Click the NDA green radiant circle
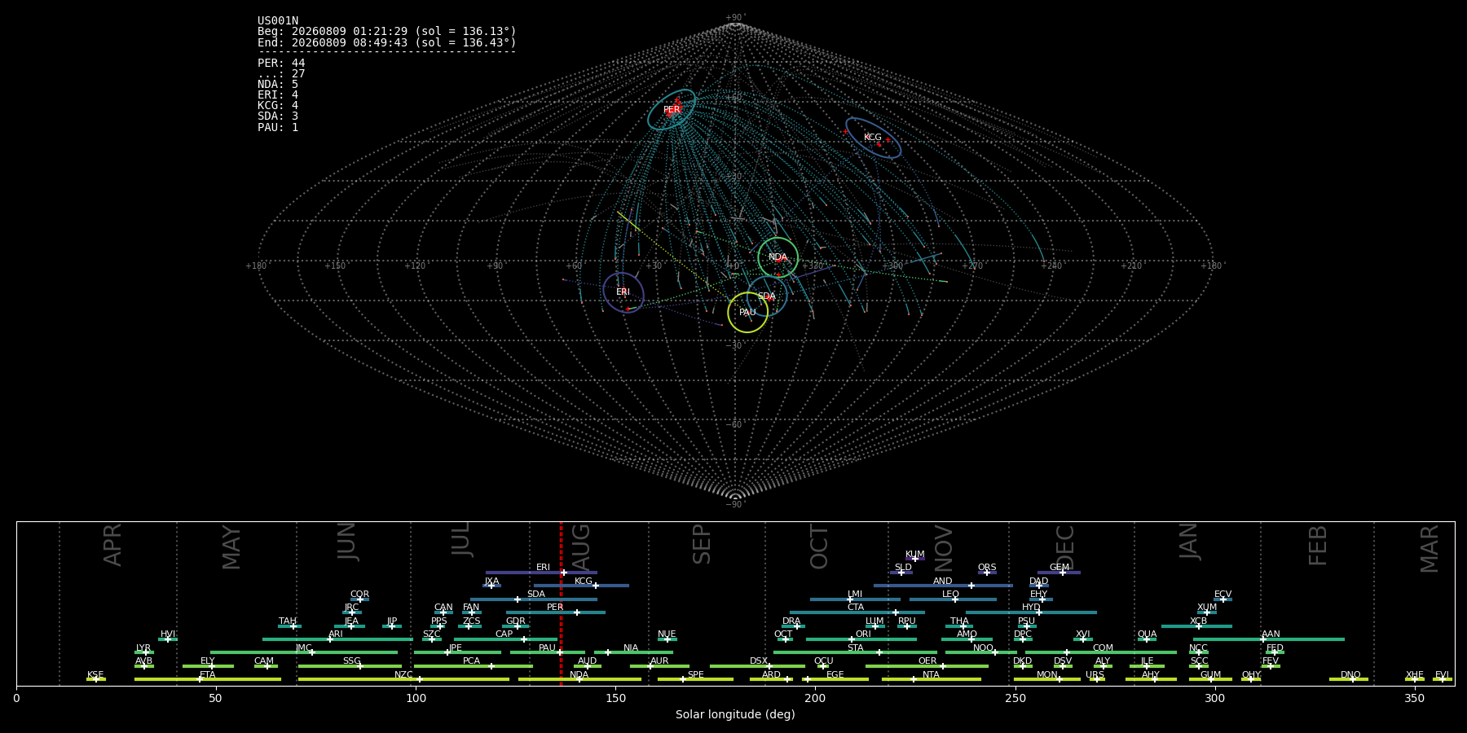The width and height of the screenshot is (1467, 733). [778, 257]
